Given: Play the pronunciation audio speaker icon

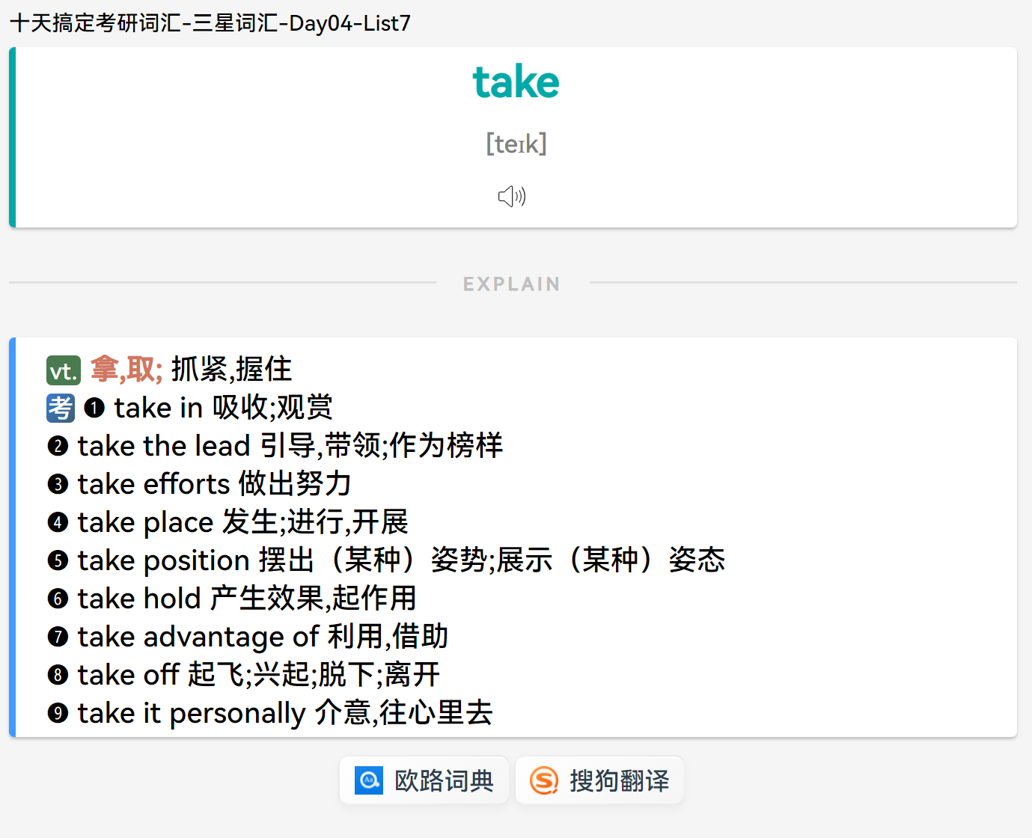Looking at the screenshot, I should (x=512, y=197).
